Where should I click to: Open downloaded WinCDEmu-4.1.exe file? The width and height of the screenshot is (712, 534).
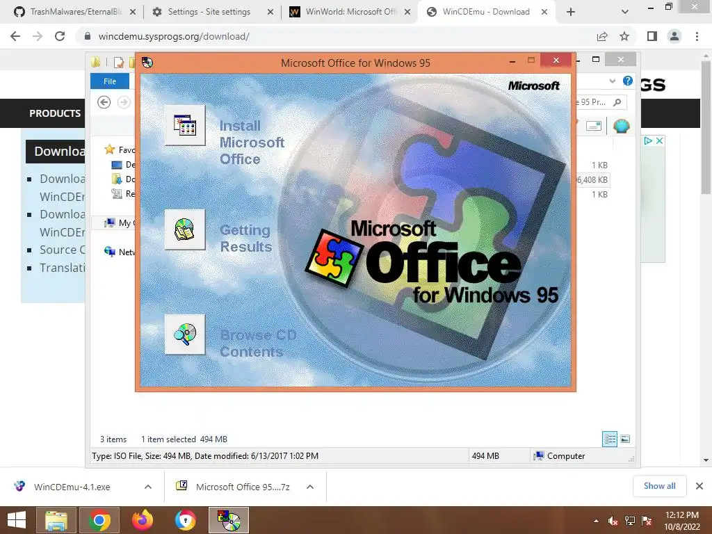72,487
